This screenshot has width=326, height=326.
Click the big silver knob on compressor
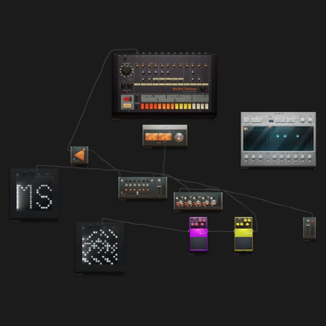(x=179, y=137)
